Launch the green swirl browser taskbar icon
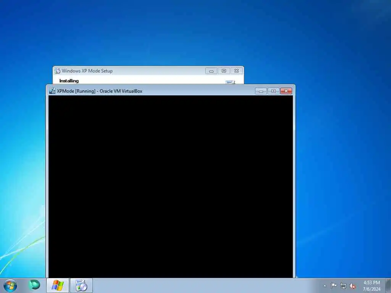391x293 pixels. point(34,285)
